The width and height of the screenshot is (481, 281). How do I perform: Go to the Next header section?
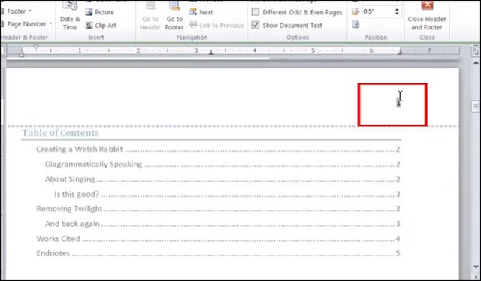[201, 12]
